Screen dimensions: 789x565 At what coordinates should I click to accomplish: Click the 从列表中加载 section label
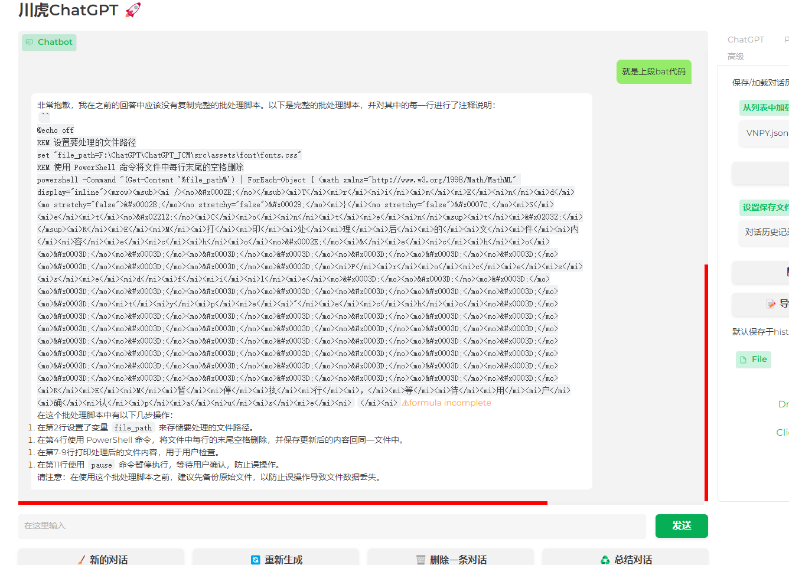[764, 107]
